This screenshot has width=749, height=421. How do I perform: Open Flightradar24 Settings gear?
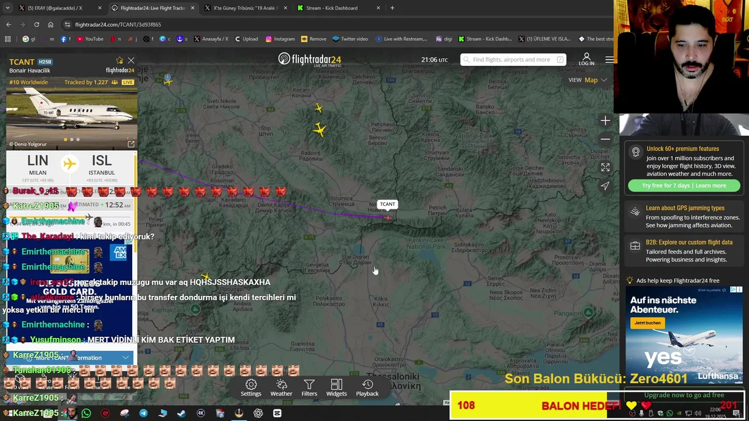pyautogui.click(x=251, y=388)
